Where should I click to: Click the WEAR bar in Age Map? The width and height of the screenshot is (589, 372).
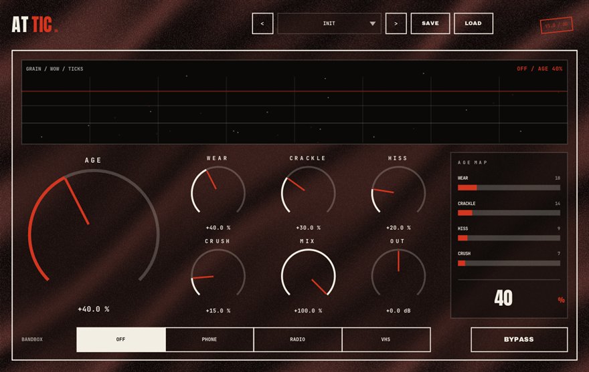[509, 188]
